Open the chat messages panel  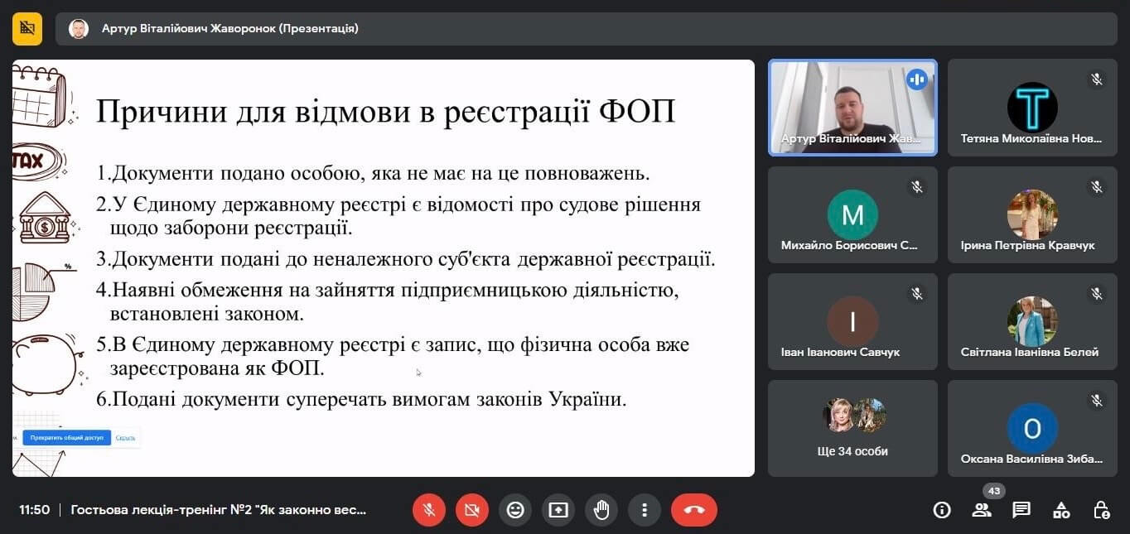click(x=1021, y=510)
